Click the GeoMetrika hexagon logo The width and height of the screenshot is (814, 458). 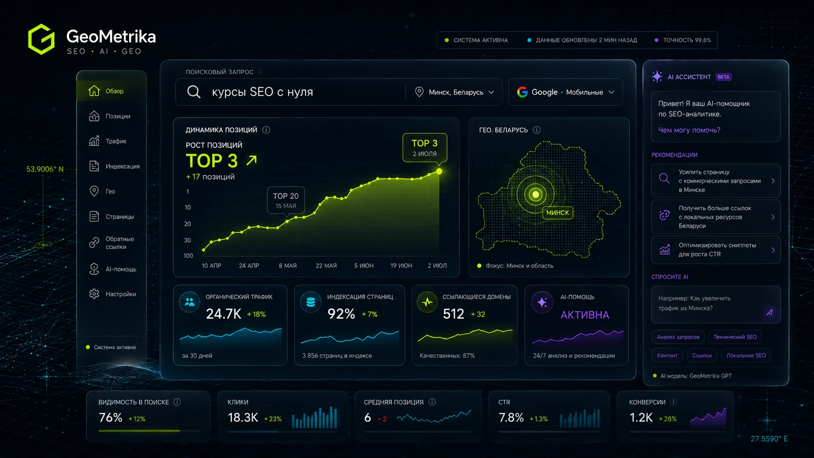coord(41,39)
